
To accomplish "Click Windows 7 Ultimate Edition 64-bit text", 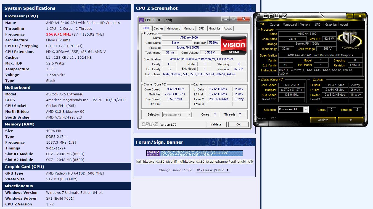I will [x=74, y=193].
